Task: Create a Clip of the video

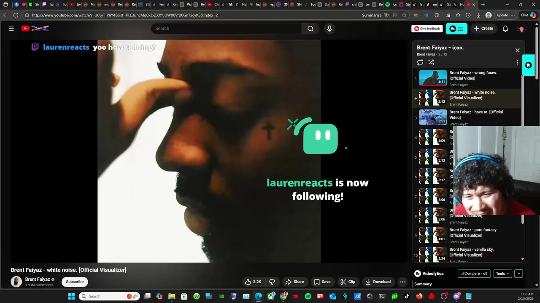Action: point(348,282)
